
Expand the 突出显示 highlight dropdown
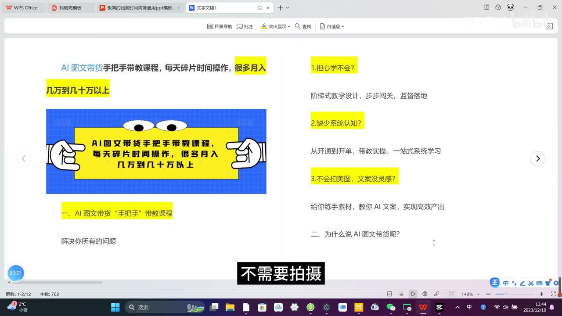click(x=276, y=26)
